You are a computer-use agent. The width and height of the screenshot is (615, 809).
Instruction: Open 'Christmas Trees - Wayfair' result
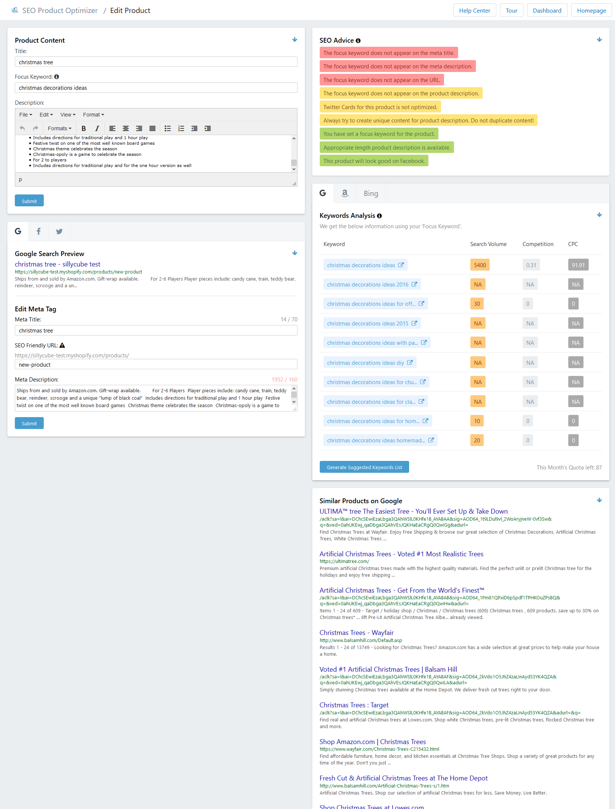point(356,633)
